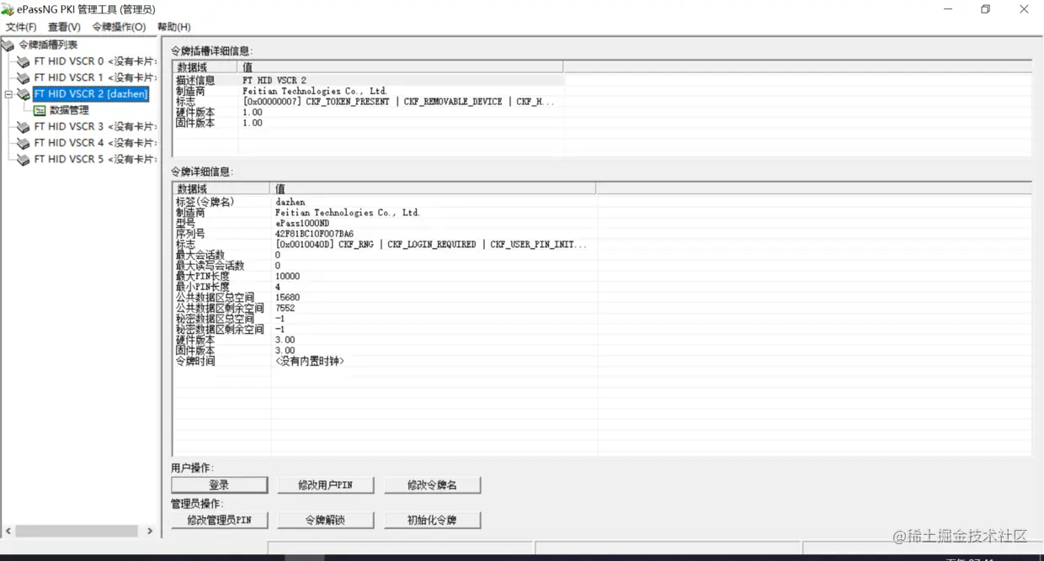
Task: Click the 最小PIN长度 row label
Action: (202, 287)
